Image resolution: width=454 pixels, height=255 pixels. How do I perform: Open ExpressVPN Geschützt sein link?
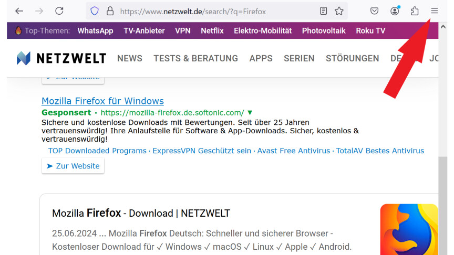pyautogui.click(x=202, y=151)
